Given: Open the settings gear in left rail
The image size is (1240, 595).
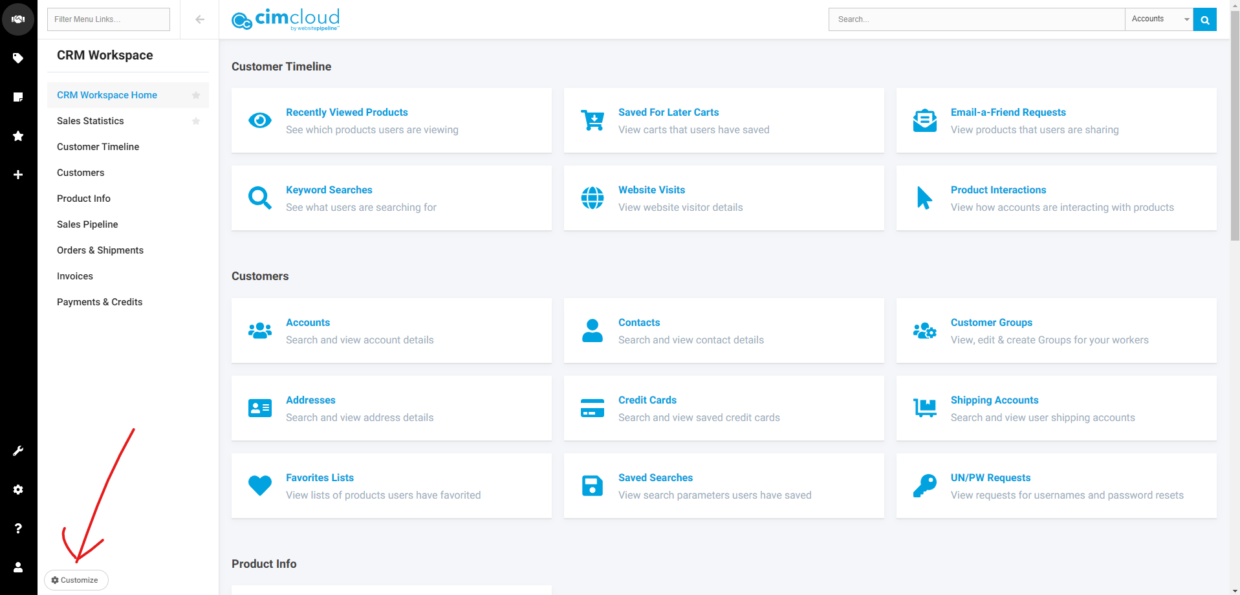Looking at the screenshot, I should [x=18, y=490].
